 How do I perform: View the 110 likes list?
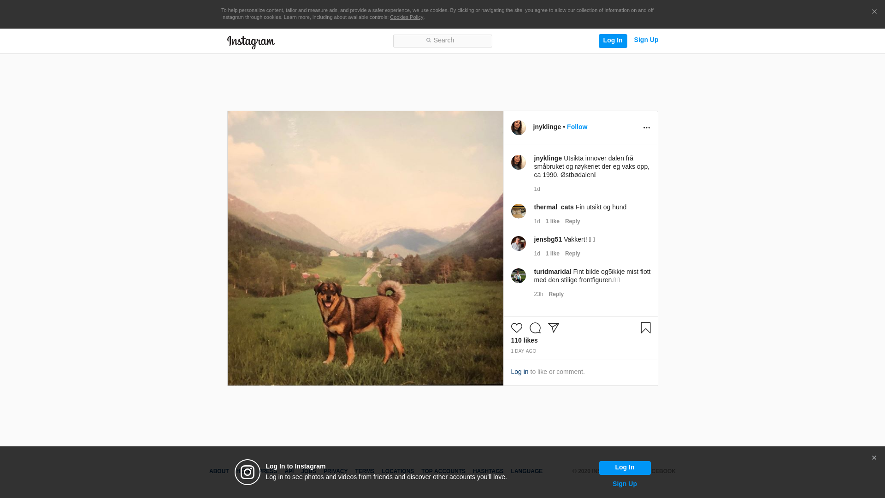tap(524, 340)
